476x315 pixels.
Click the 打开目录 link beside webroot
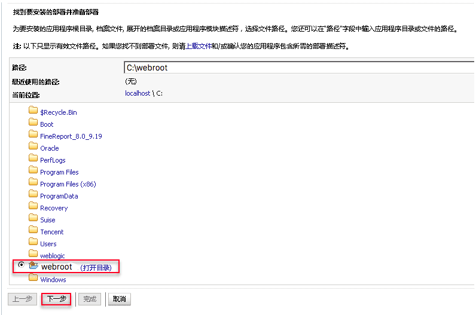click(x=96, y=268)
